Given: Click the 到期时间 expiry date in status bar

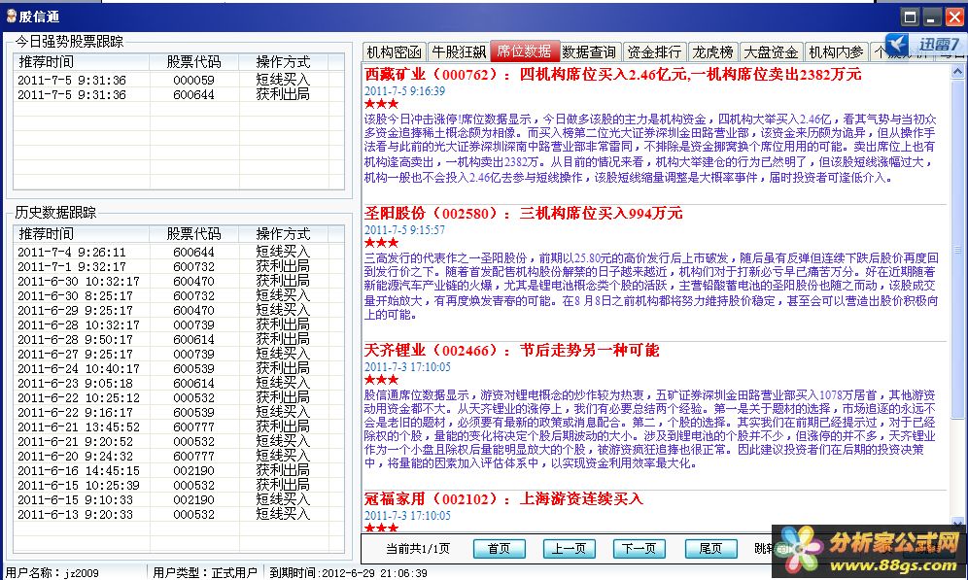Looking at the screenshot, I should coord(348,572).
